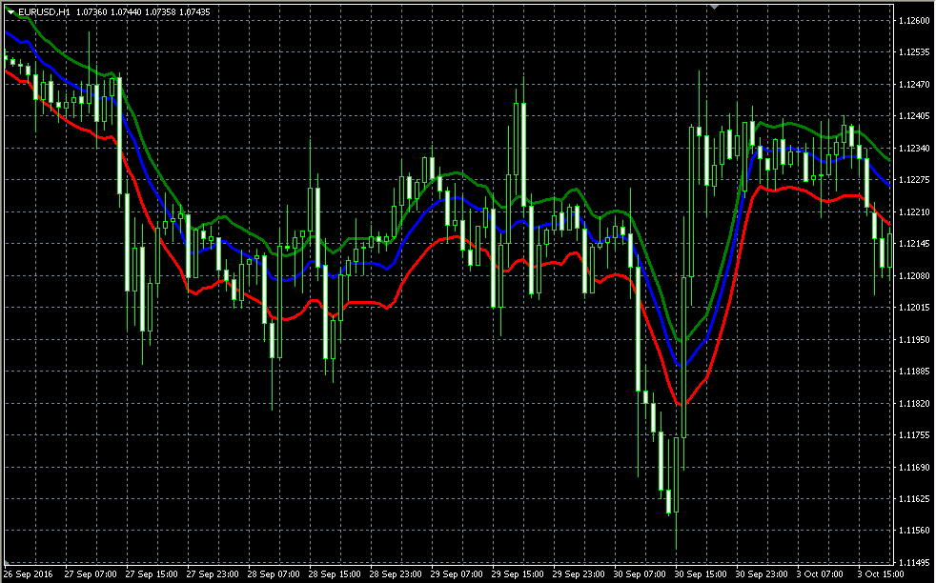Image resolution: width=936 pixels, height=583 pixels.
Task: Click the OHLC value 1.07435
Action: click(194, 12)
